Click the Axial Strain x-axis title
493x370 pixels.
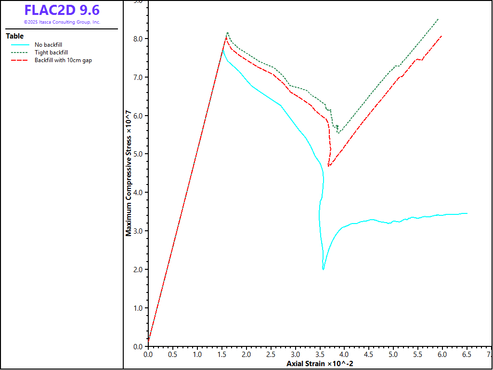[320, 363]
